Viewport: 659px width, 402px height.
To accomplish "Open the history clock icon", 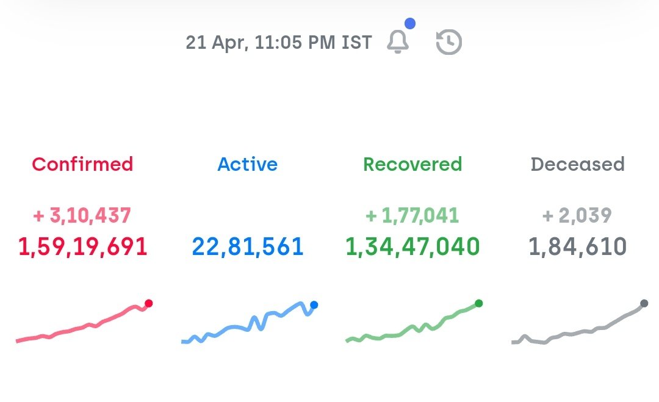I will point(448,43).
